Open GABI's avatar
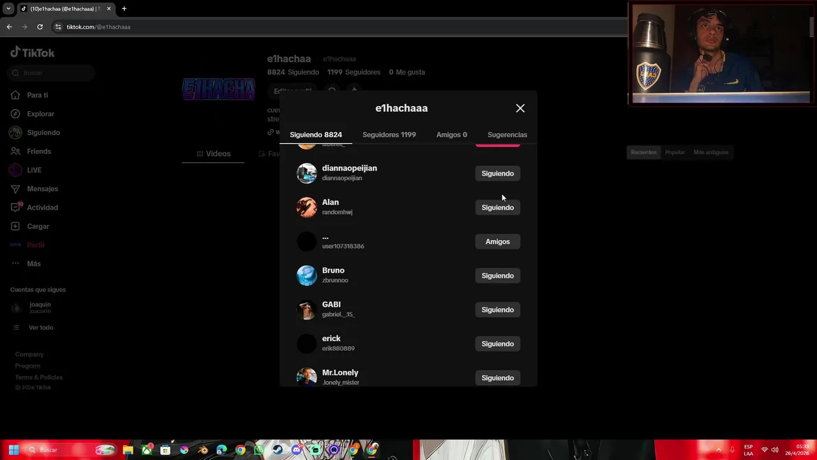This screenshot has height=460, width=817. pyautogui.click(x=306, y=309)
